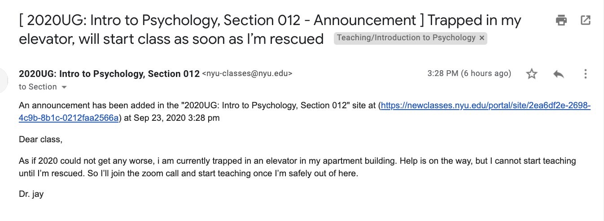Click the "Dr. jay" signature

tap(31, 195)
